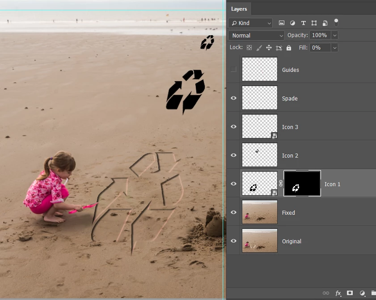Click the Icon 3 layer name
The width and height of the screenshot is (376, 300).
290,127
